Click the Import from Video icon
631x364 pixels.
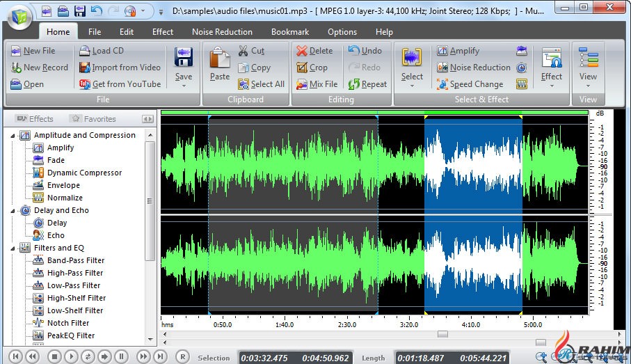pyautogui.click(x=84, y=68)
